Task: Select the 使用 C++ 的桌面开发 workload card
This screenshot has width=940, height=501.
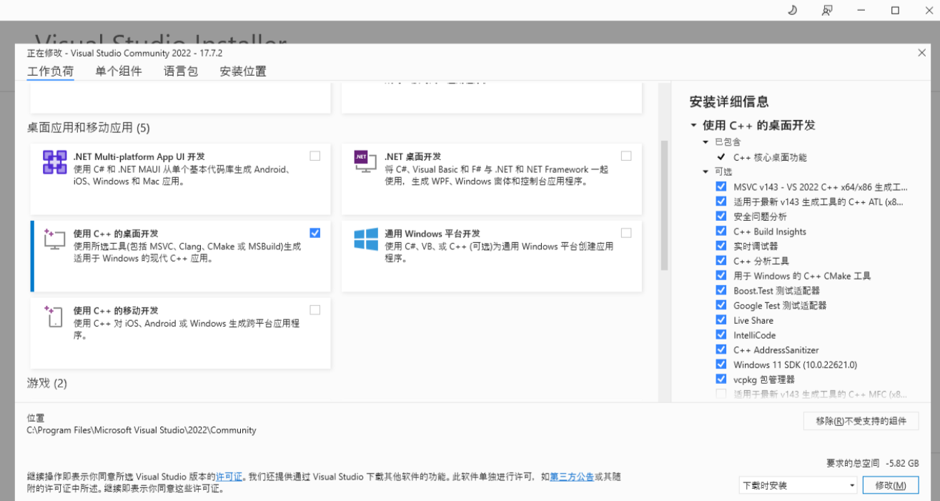Action: pos(181,256)
